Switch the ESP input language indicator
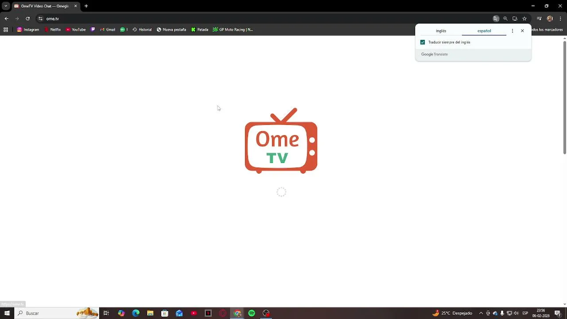Screen dimensions: 567x319 525,313
